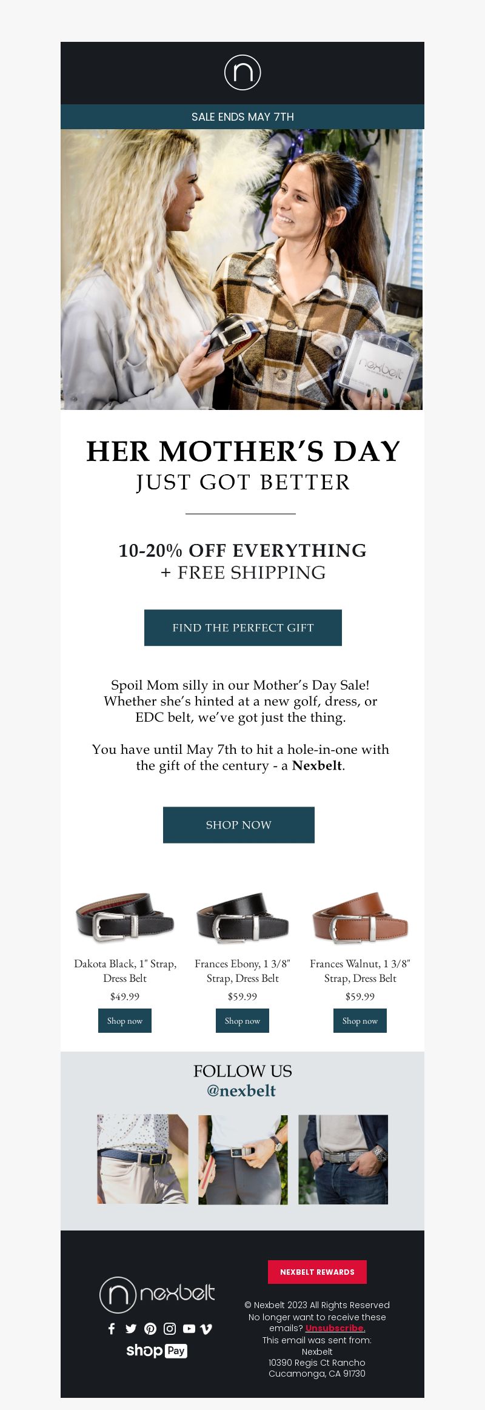Click the Nexbelt footer logo
This screenshot has height=1410, width=485.
click(157, 1295)
